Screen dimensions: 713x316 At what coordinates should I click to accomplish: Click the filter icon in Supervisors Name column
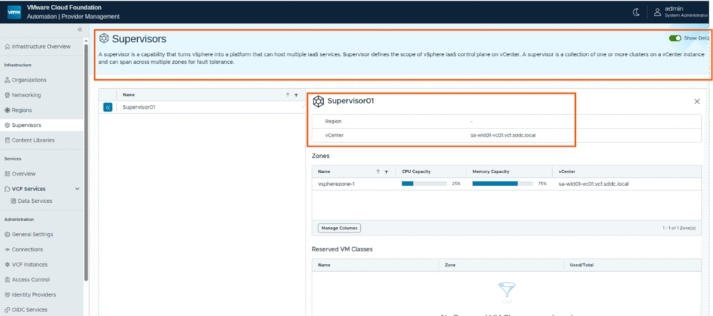click(x=296, y=95)
